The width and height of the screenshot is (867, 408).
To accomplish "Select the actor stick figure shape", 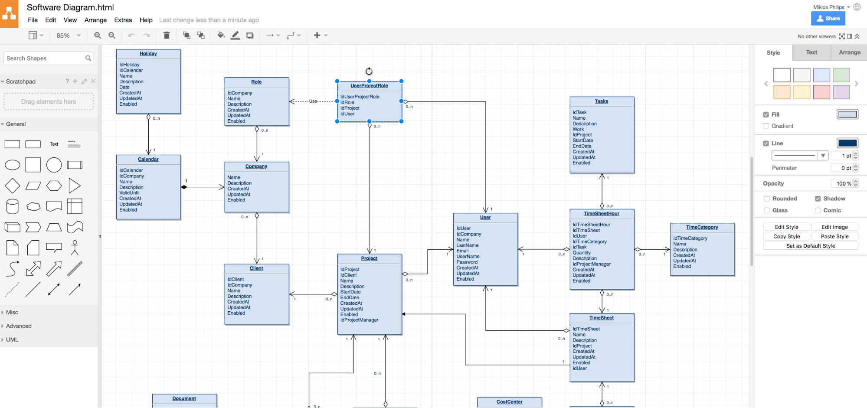I will 75,248.
